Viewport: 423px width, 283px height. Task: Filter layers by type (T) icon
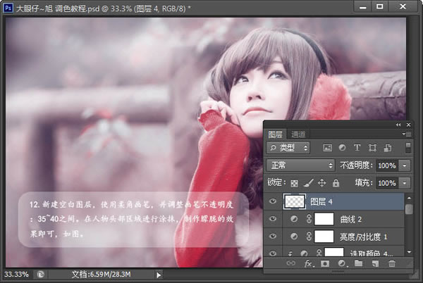(357, 148)
